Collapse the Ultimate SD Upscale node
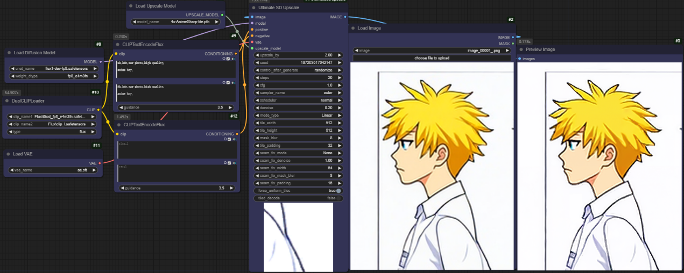 click(x=254, y=8)
